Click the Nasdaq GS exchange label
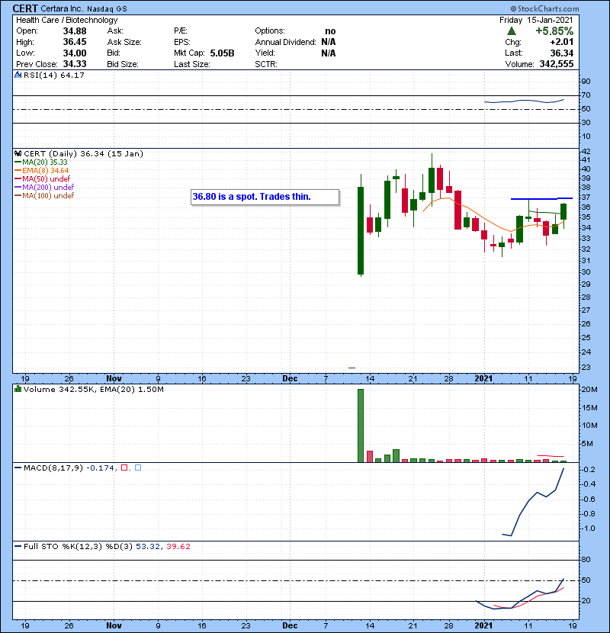 (107, 9)
